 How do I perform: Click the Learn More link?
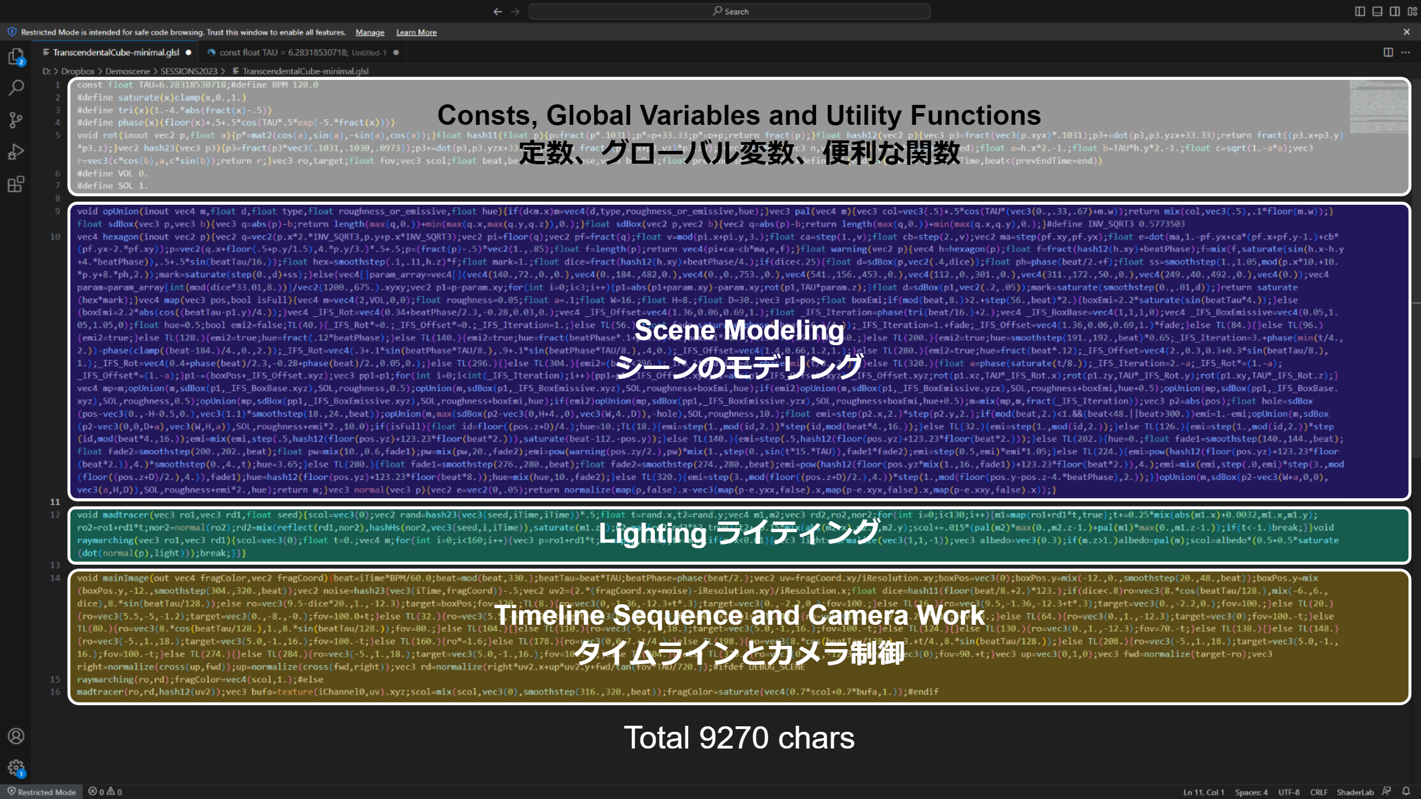coord(416,32)
